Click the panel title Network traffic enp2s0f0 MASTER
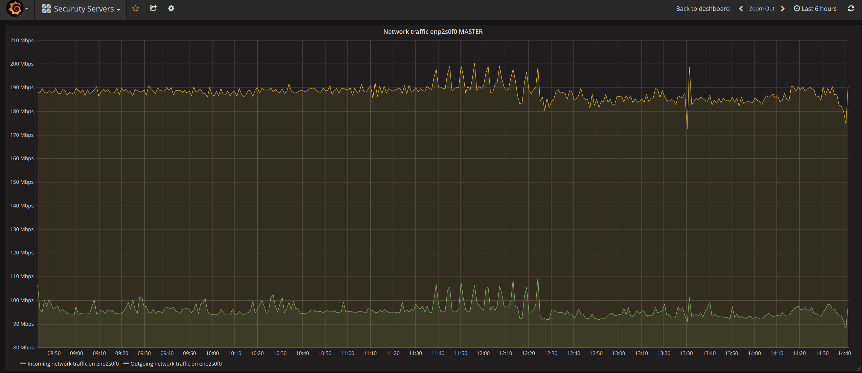The height and width of the screenshot is (373, 862). point(433,32)
